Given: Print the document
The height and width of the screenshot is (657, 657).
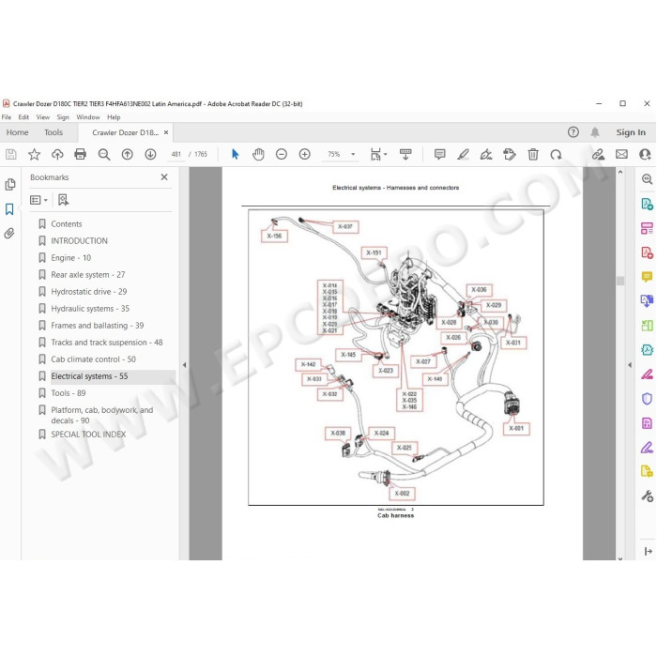Looking at the screenshot, I should pos(80,155).
